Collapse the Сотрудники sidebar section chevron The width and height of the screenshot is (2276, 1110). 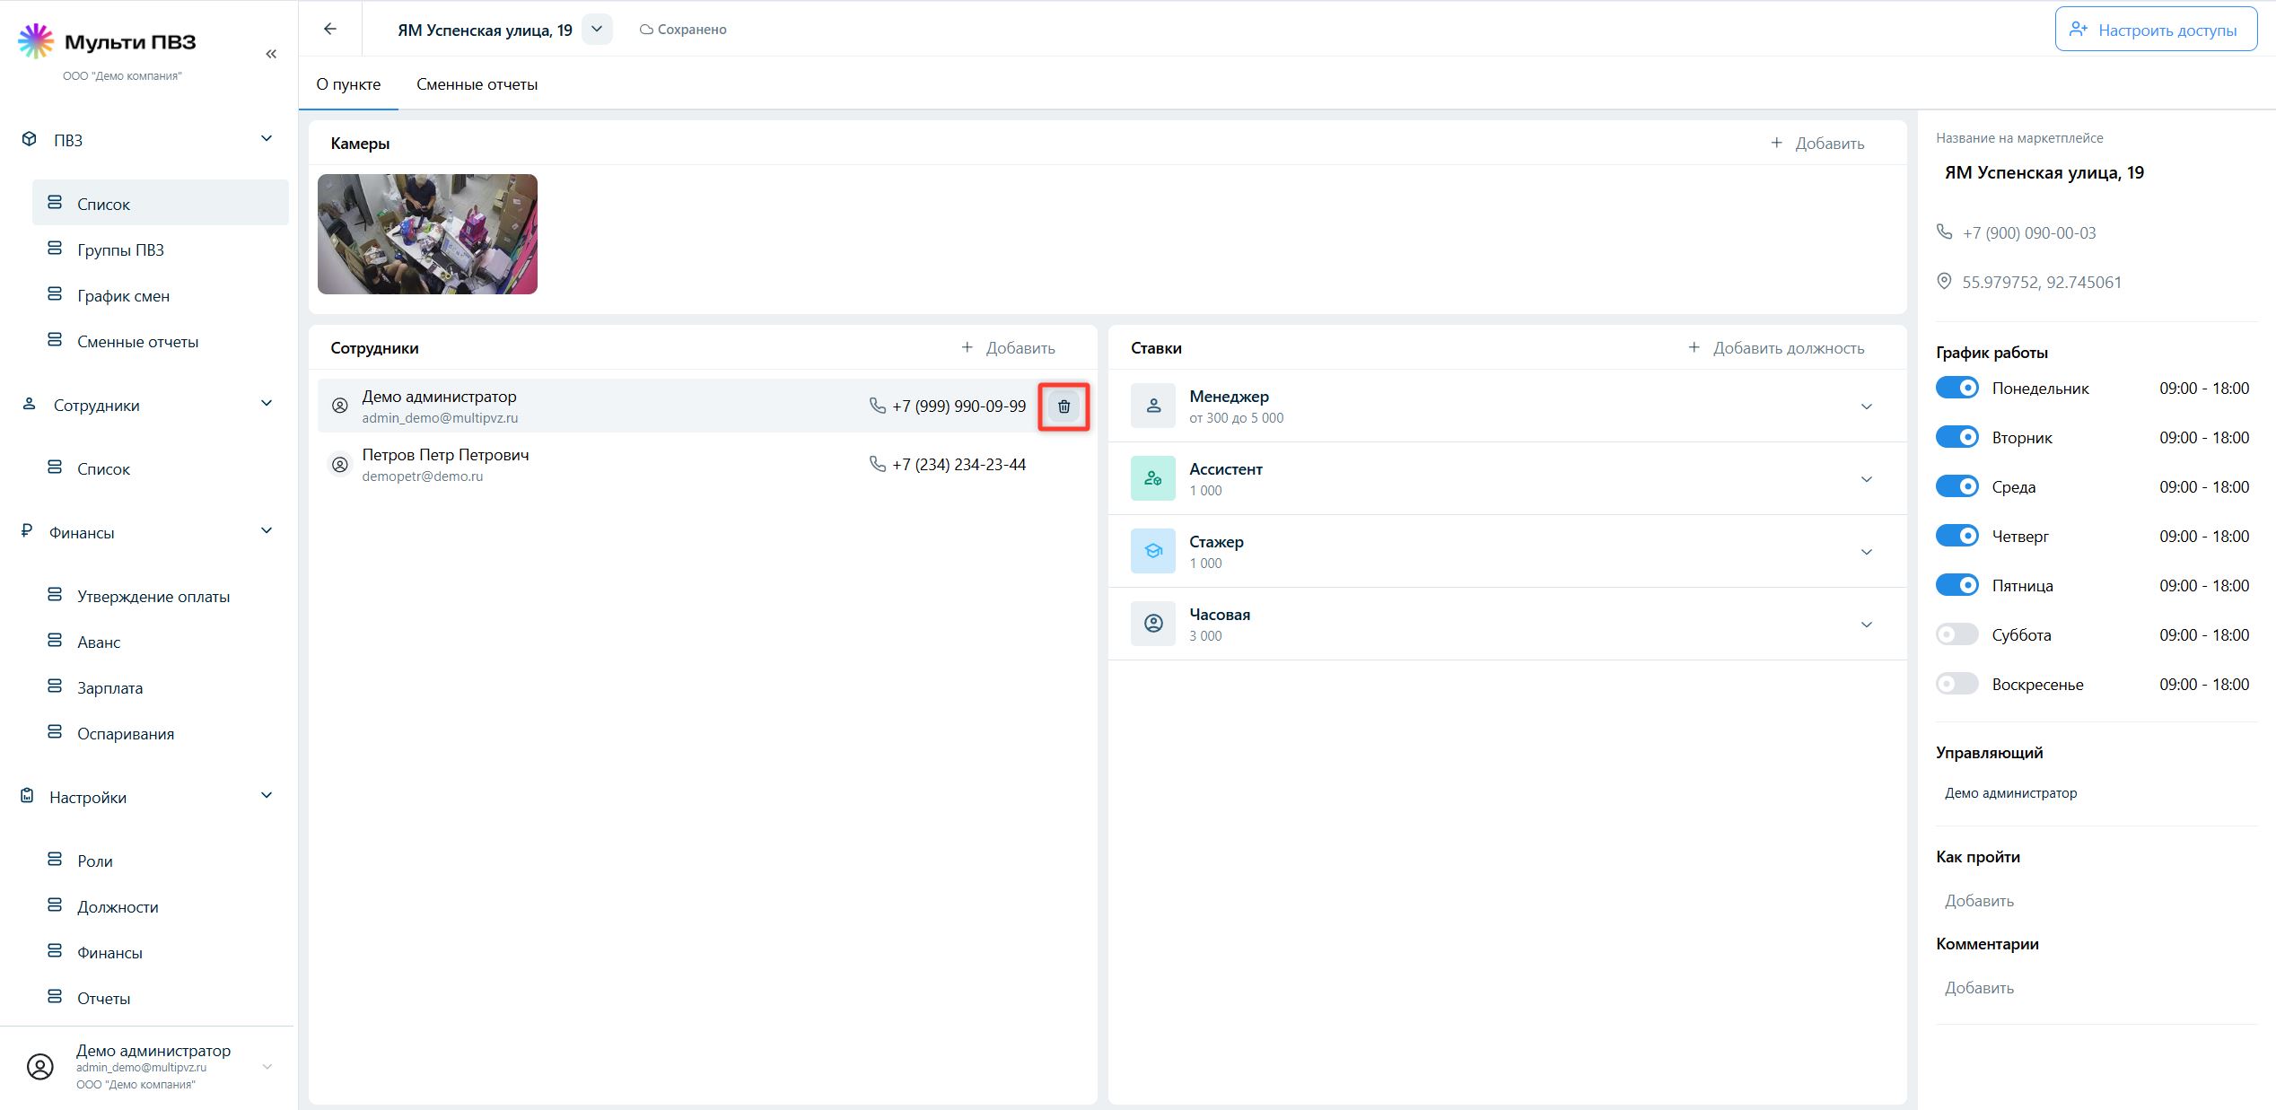(x=267, y=403)
